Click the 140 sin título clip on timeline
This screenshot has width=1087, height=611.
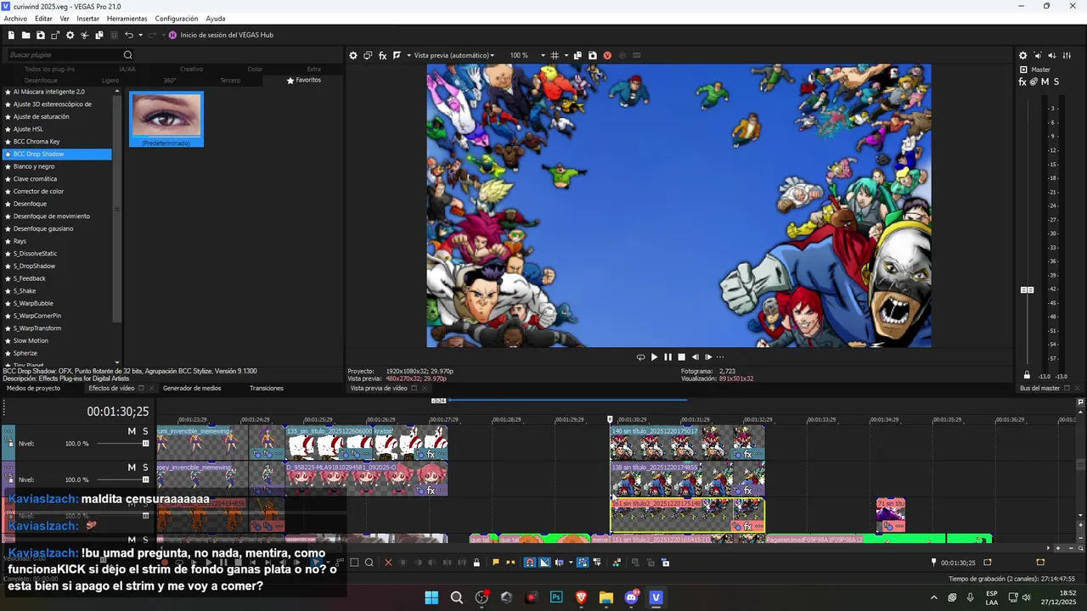[687, 442]
